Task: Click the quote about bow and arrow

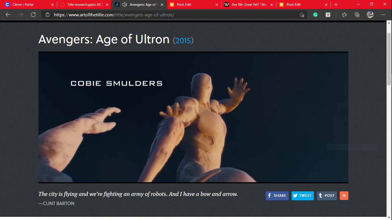Action: point(138,194)
